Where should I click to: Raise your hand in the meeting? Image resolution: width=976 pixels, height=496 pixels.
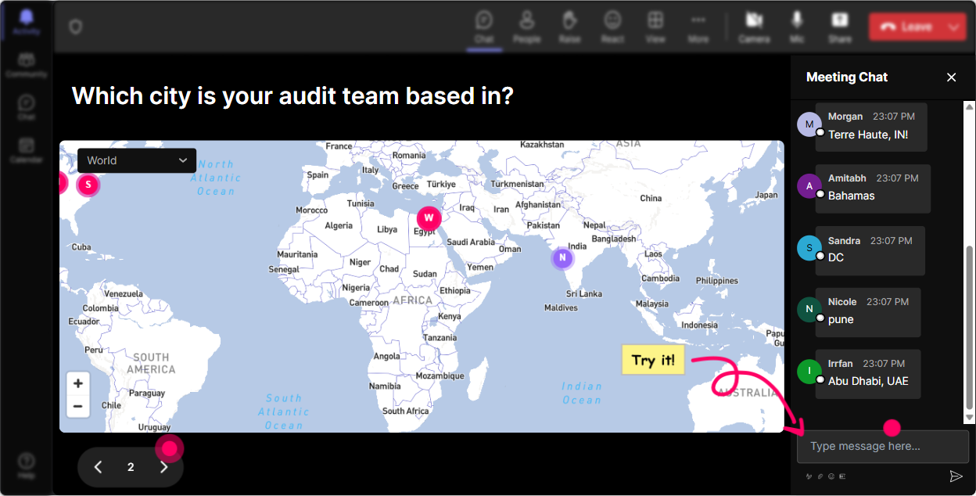(x=569, y=27)
